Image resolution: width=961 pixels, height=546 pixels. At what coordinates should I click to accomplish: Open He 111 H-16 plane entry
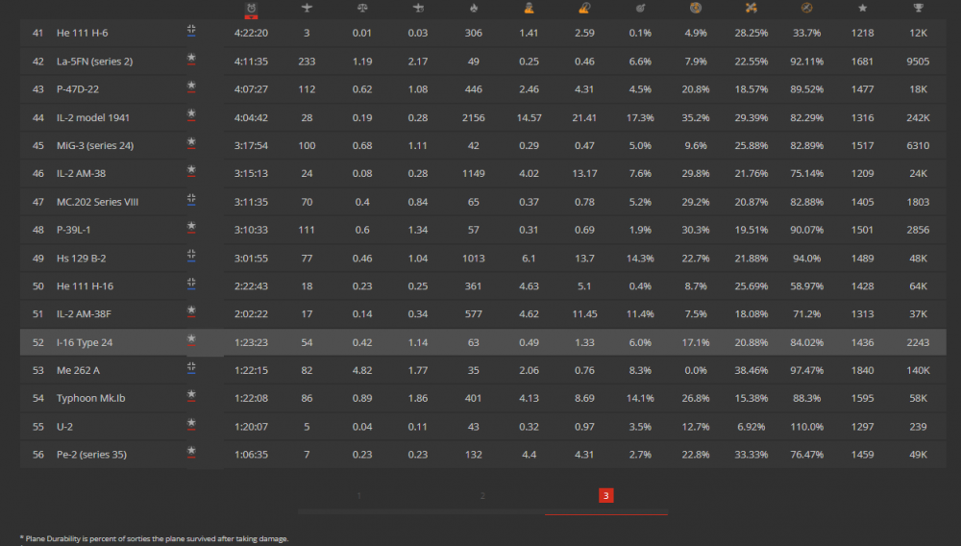[x=85, y=286]
